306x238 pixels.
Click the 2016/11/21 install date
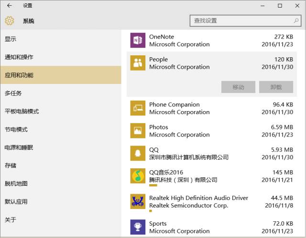[277, 180]
